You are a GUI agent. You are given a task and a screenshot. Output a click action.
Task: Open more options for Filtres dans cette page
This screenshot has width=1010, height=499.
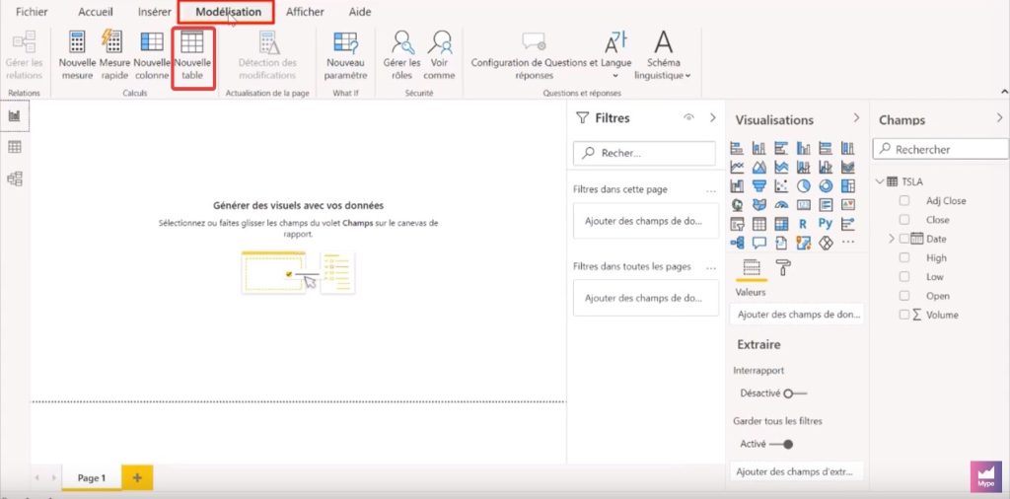click(x=711, y=190)
